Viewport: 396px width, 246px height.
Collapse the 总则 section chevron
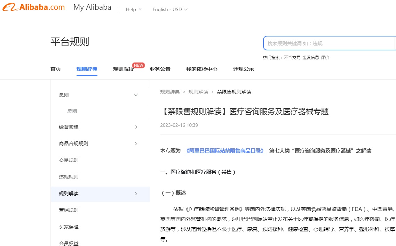point(136,95)
